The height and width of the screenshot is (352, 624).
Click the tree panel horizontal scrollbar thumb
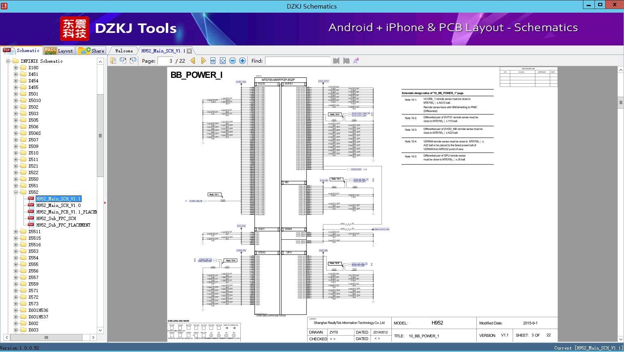tap(46, 337)
